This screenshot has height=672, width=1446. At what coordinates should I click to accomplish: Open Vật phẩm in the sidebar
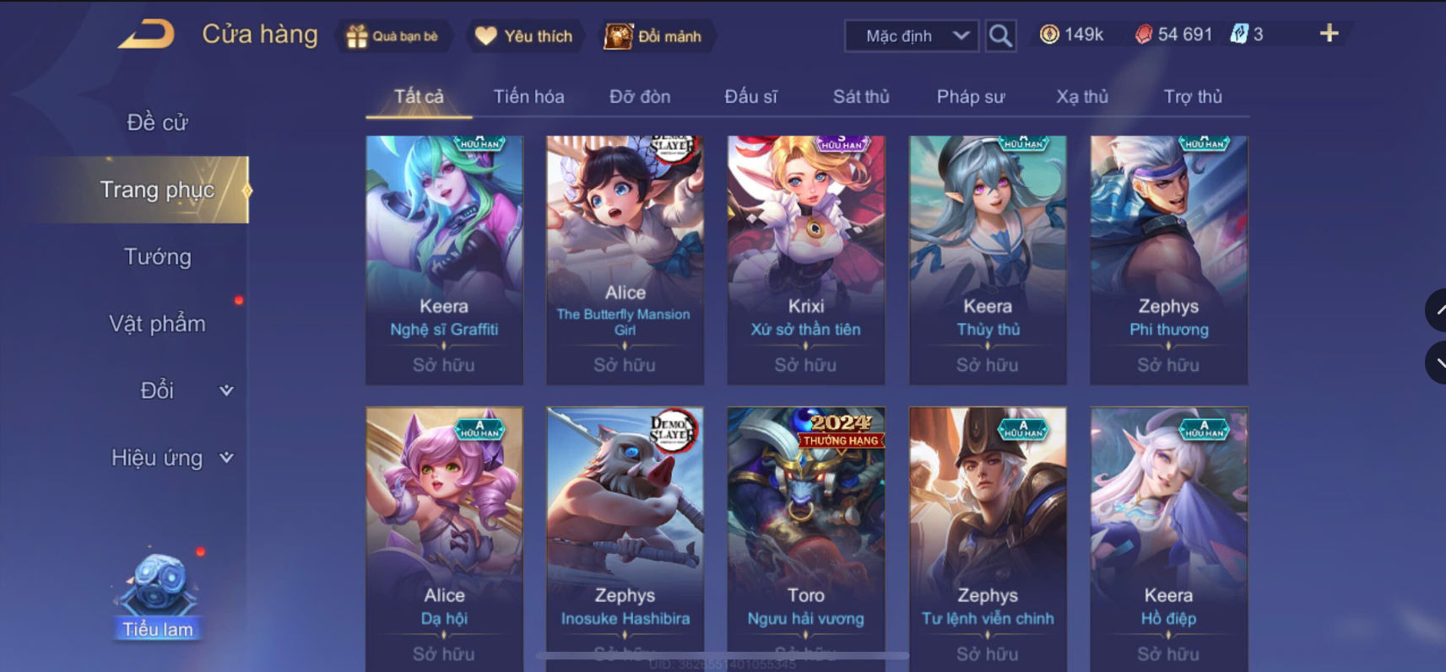pyautogui.click(x=157, y=324)
